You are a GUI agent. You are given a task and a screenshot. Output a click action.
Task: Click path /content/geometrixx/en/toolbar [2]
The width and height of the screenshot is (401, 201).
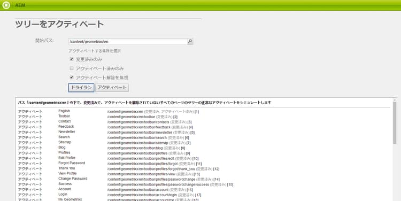click(x=142, y=117)
